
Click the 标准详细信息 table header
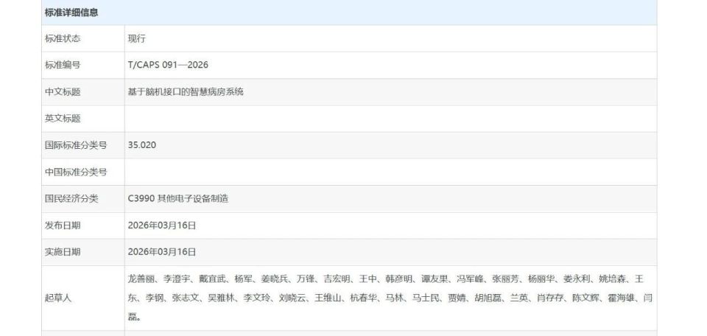[349, 13]
